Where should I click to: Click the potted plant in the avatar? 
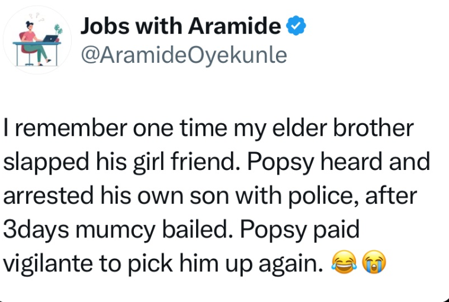click(x=57, y=29)
